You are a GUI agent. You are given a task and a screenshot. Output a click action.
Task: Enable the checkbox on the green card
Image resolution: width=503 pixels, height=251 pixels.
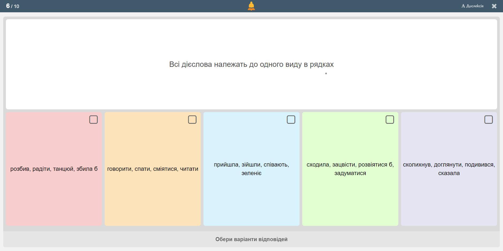tap(389, 119)
